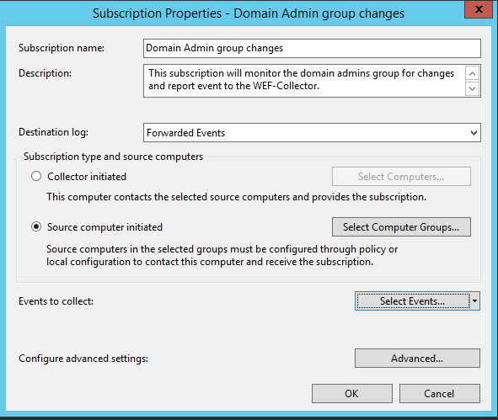Close the Subscription Properties window
Viewport: 498px width, 420px height.
(479, 9)
